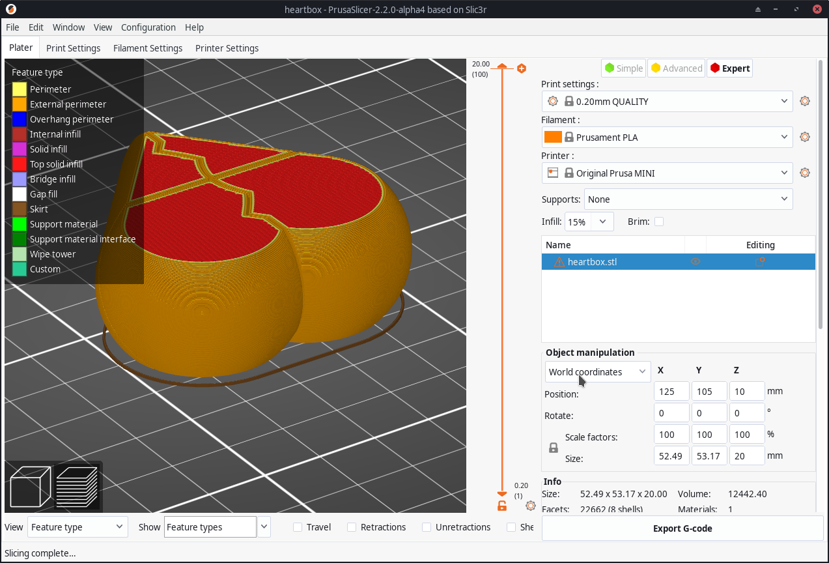Image resolution: width=829 pixels, height=563 pixels.
Task: Open the View Feature type dropdown
Action: point(77,527)
